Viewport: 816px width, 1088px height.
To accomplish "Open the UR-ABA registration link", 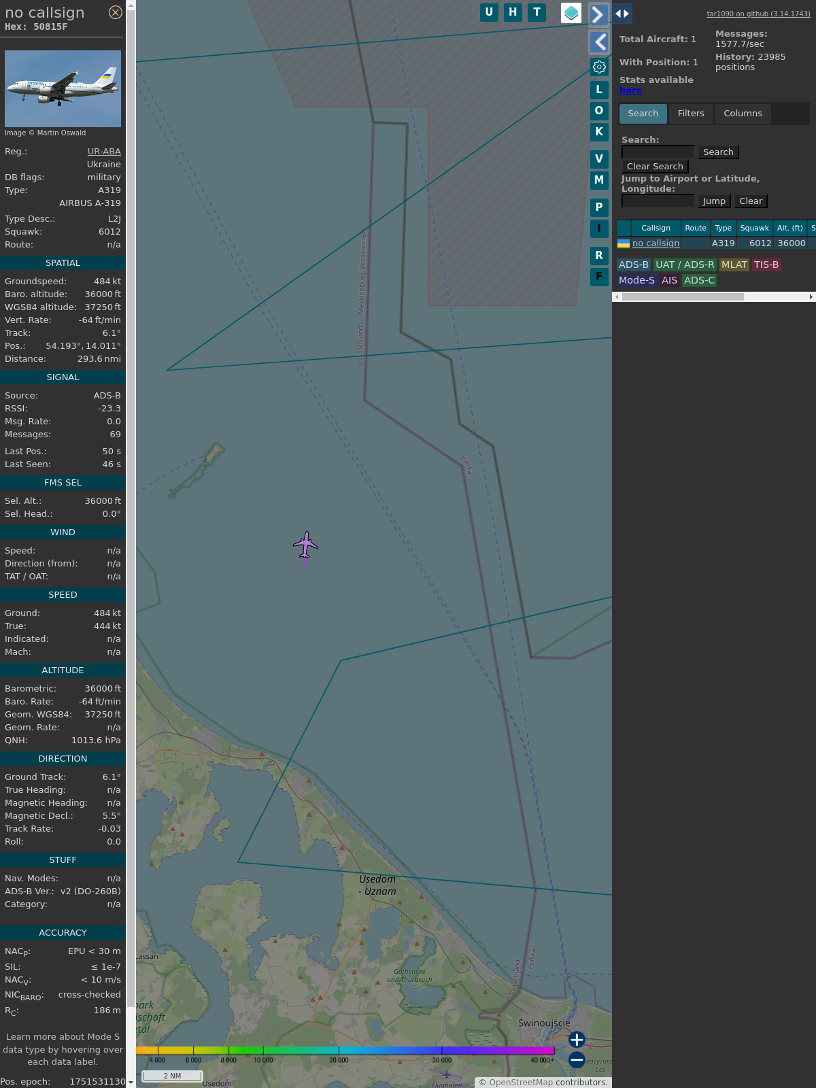I will (x=104, y=152).
